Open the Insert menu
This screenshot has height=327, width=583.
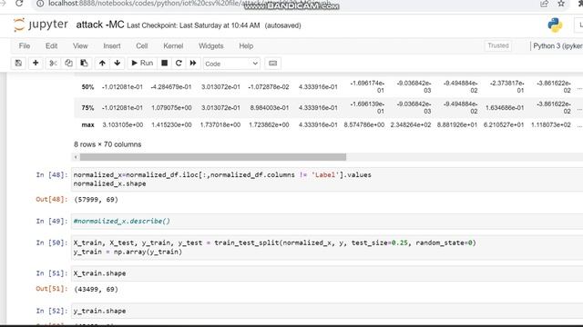[x=112, y=46]
